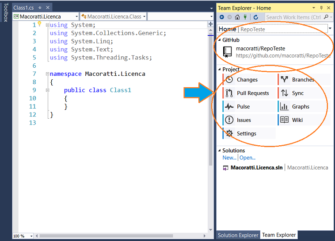Open the github.com/macoratti/RepoTeste URL
The width and height of the screenshot is (335, 241).
coord(283,56)
